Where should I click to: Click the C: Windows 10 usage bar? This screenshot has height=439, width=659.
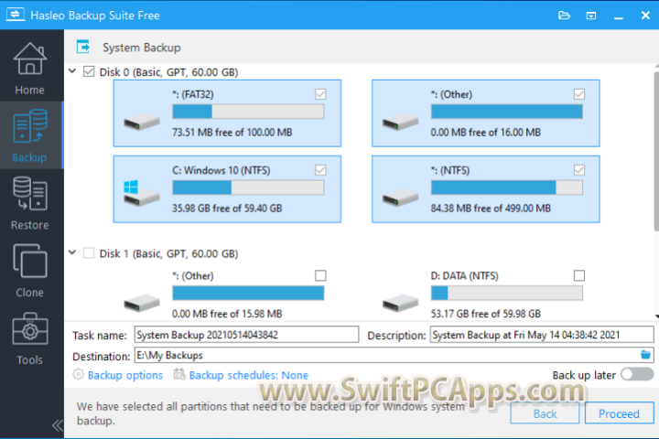[248, 187]
